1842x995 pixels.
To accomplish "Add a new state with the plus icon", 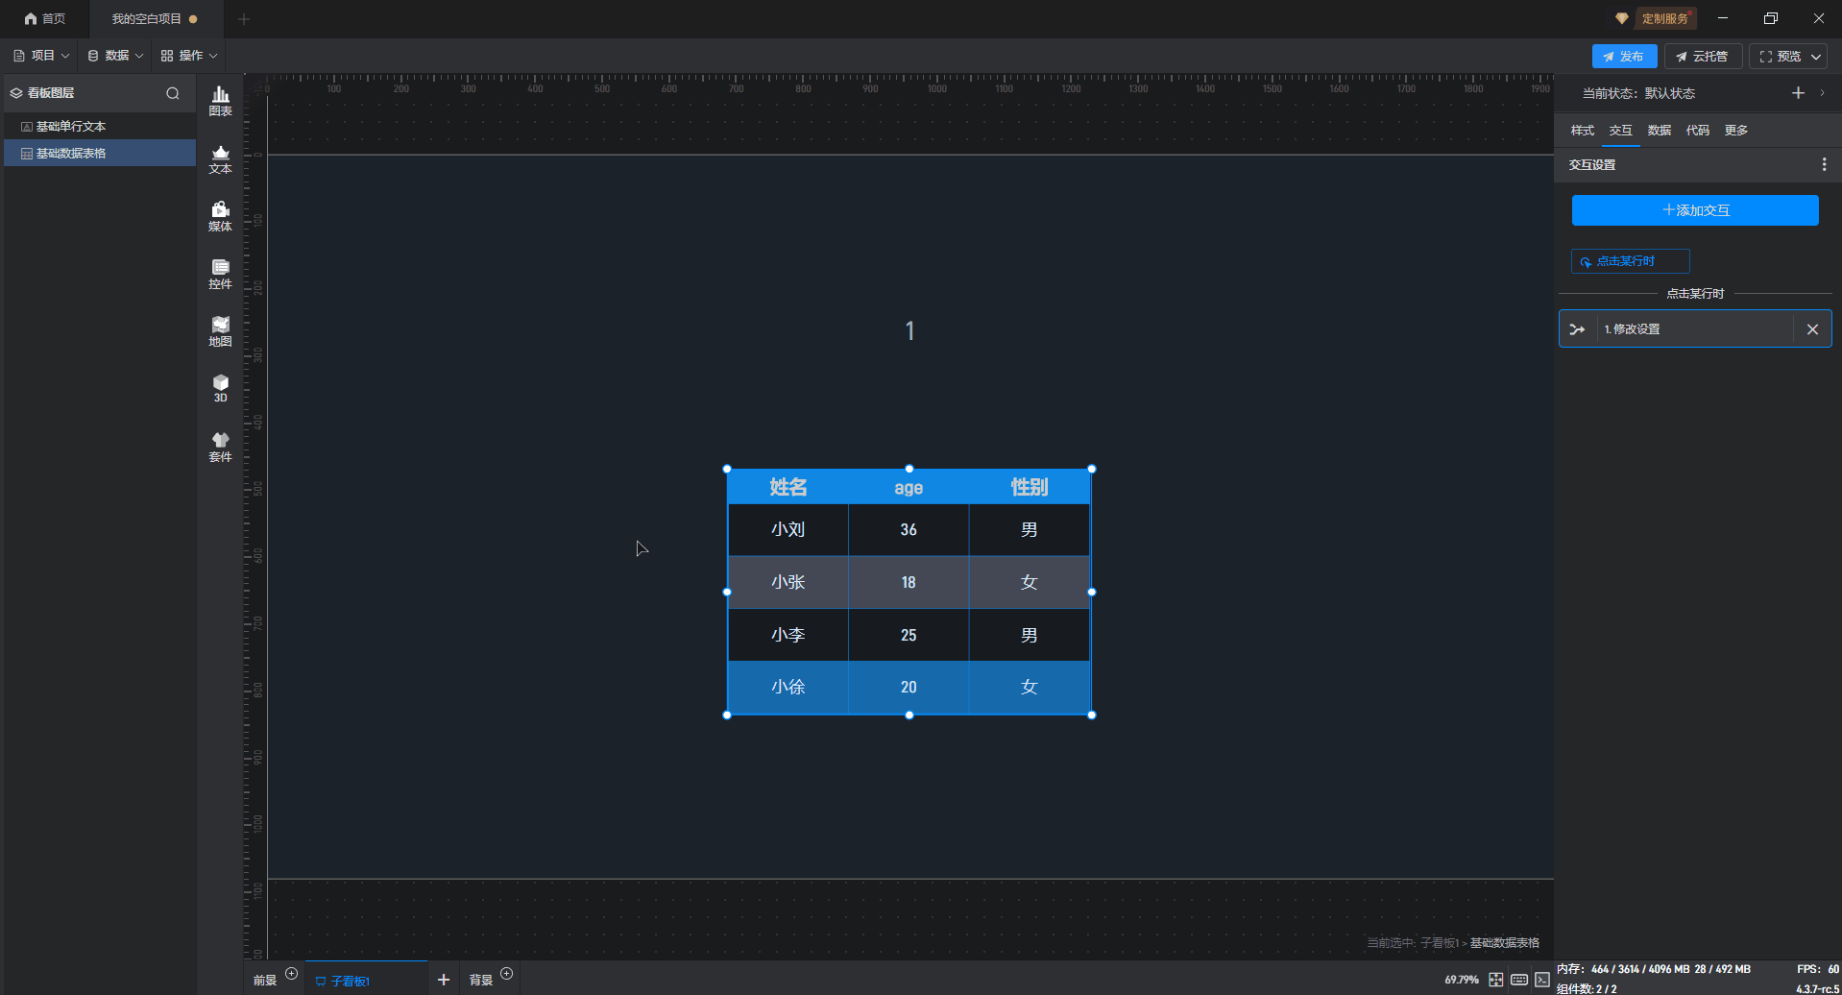I will [x=1798, y=93].
